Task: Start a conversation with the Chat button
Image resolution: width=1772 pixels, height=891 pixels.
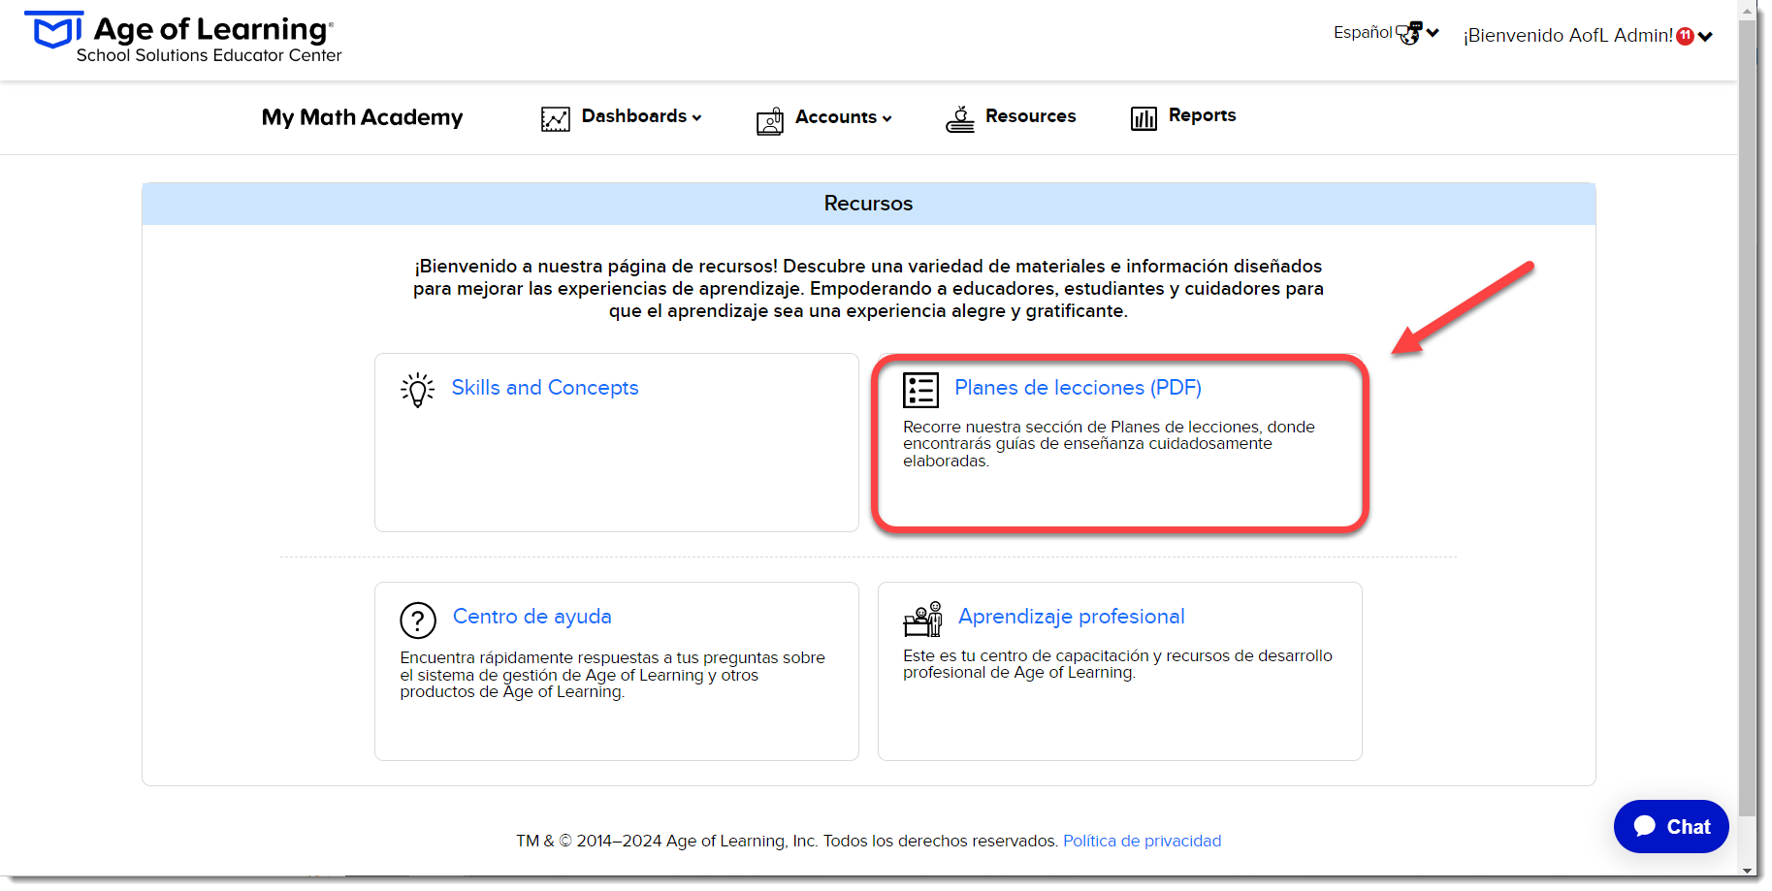Action: [1671, 826]
